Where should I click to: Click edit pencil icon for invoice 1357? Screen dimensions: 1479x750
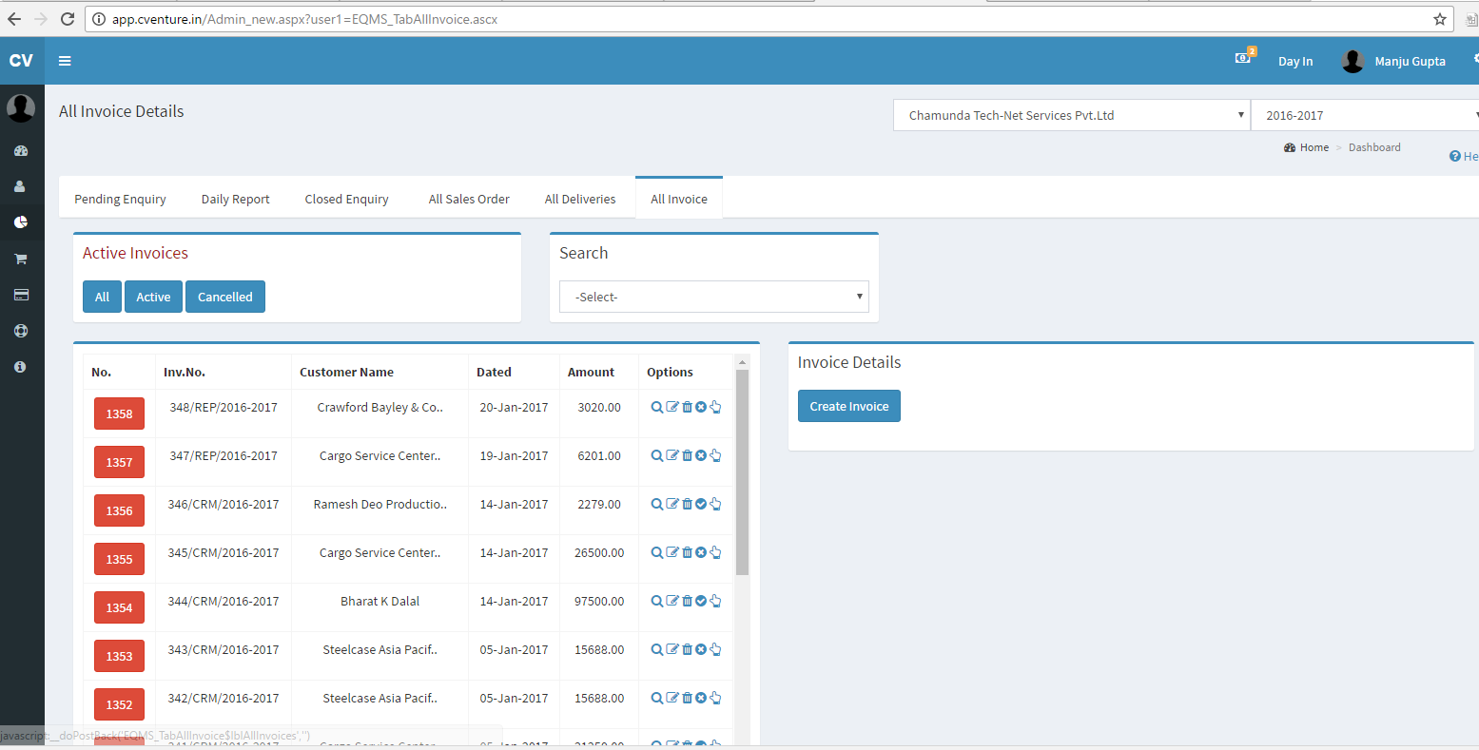point(672,455)
